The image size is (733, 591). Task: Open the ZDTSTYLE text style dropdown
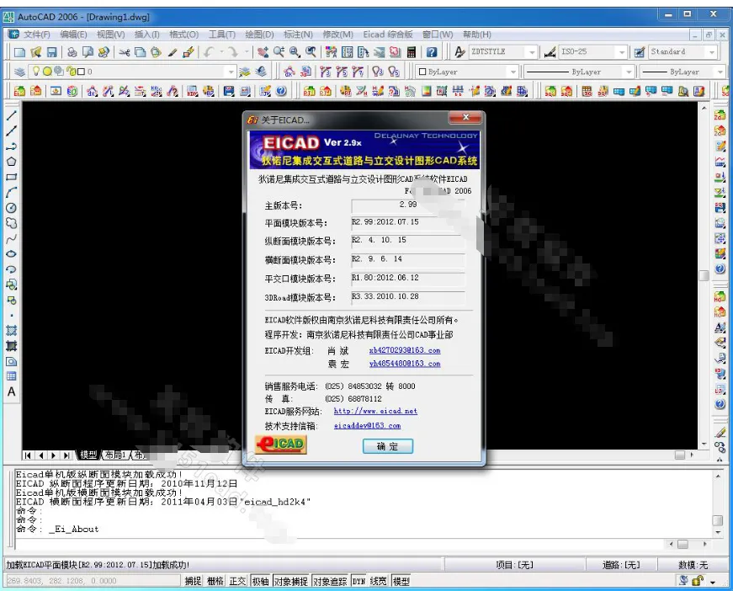tap(532, 52)
